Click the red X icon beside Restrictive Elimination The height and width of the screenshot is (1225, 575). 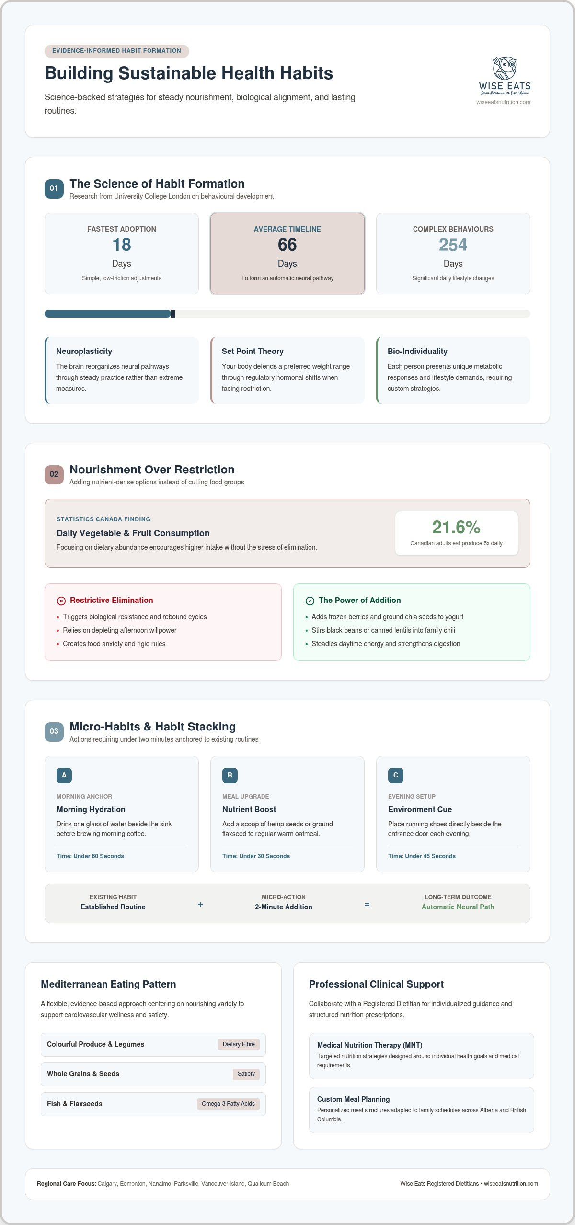tap(61, 601)
